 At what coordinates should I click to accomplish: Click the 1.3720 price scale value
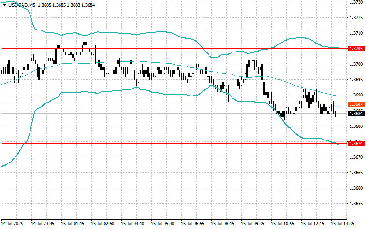(x=356, y=2)
